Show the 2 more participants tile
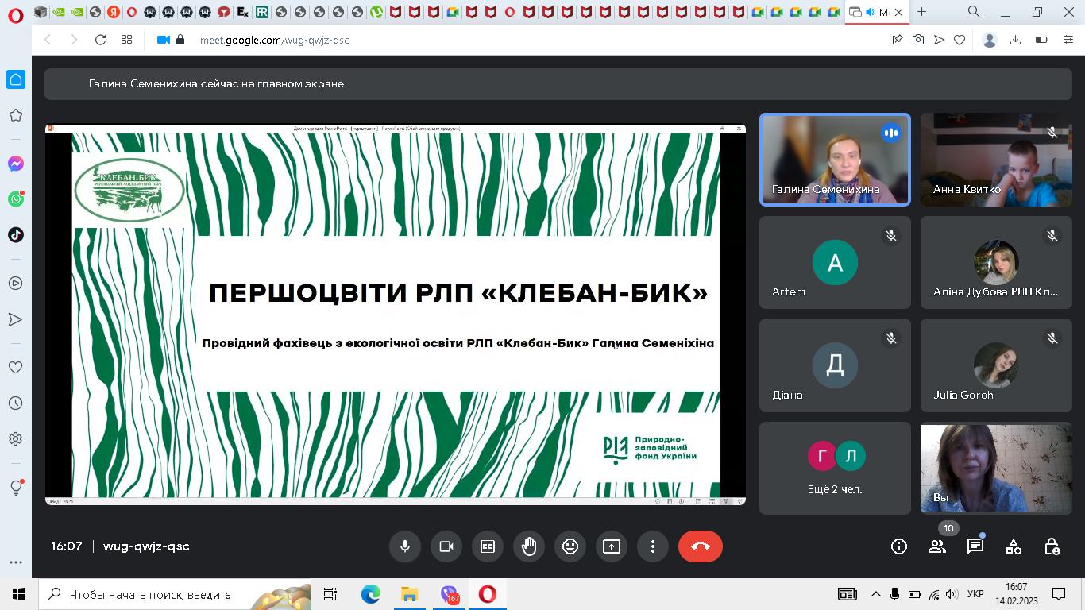1085x610 pixels. pyautogui.click(x=835, y=468)
